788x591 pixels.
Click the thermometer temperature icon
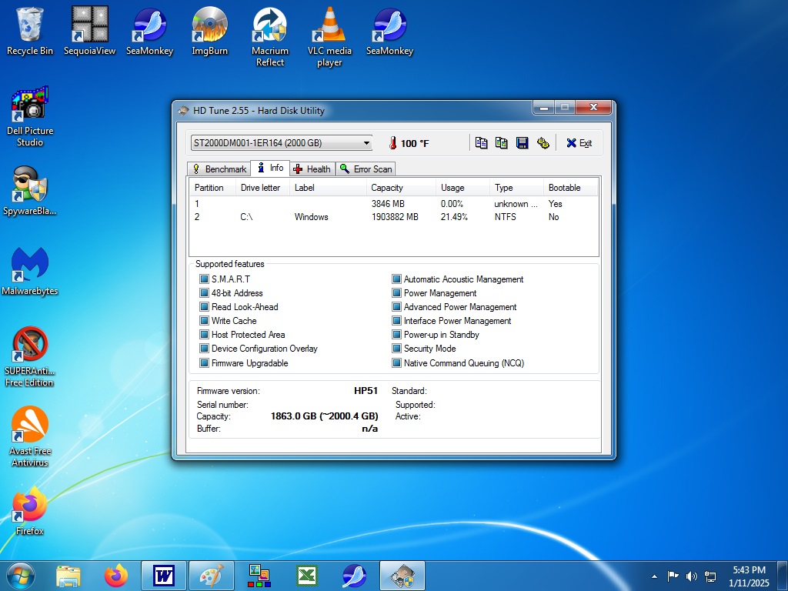pos(393,143)
